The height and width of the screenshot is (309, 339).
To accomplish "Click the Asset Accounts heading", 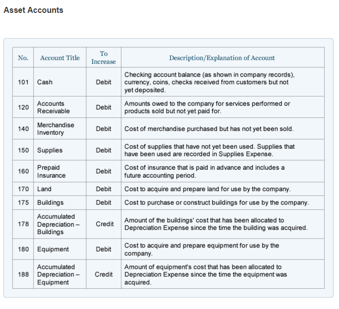I will (x=34, y=10).
